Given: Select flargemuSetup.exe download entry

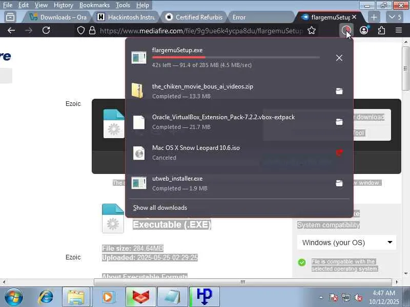Looking at the screenshot, I should pyautogui.click(x=228, y=57).
